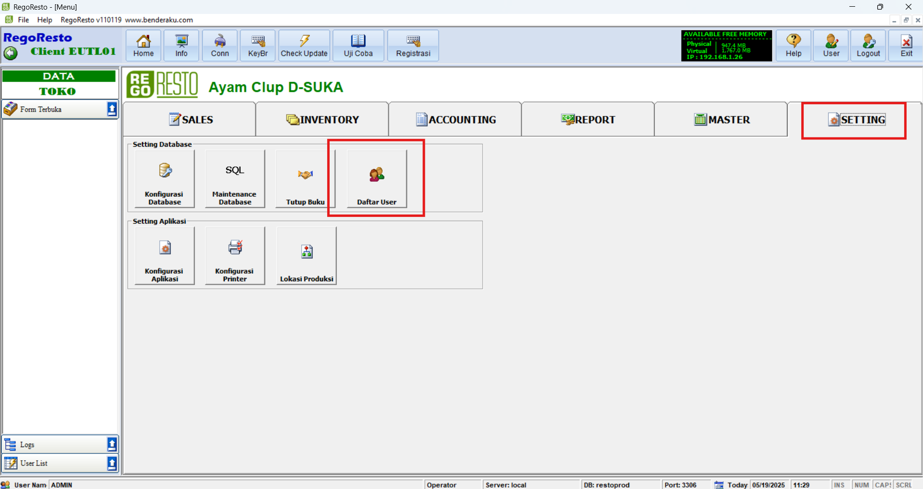Click the Check Update toolbar button
The width and height of the screenshot is (923, 489).
click(x=304, y=46)
